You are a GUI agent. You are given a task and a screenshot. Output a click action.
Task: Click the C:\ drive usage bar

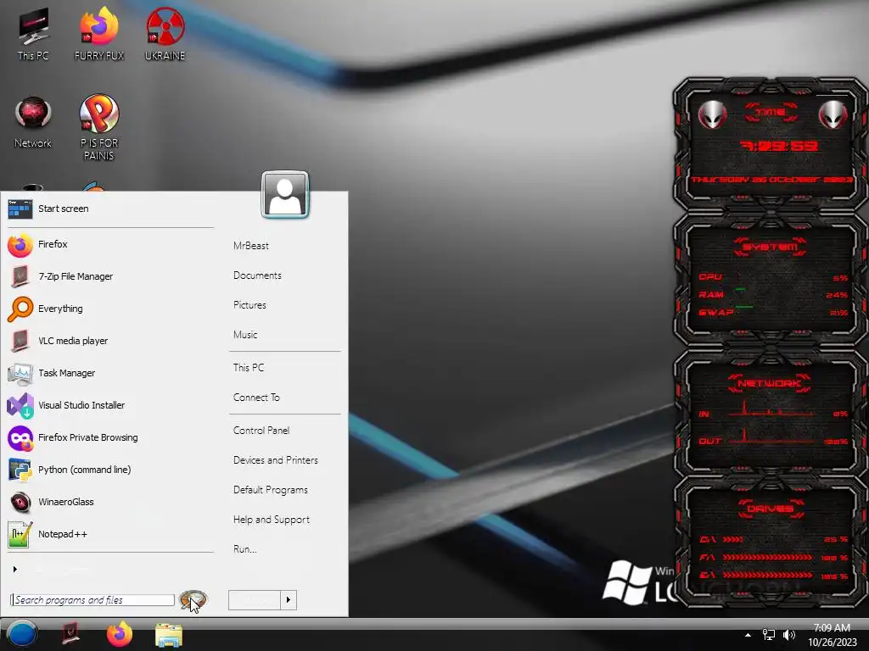tap(732, 539)
